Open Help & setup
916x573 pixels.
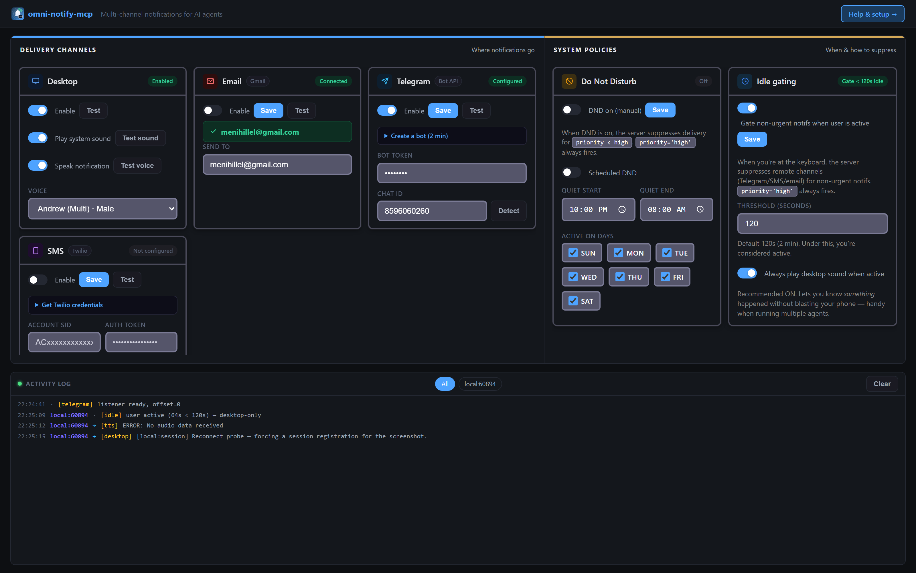pos(872,14)
